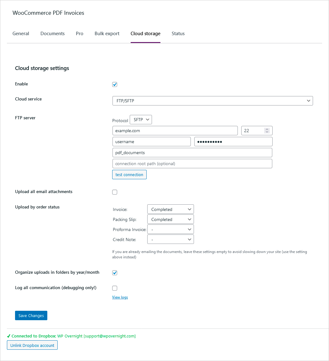Click the connection root path field
The image size is (329, 361).
click(192, 164)
